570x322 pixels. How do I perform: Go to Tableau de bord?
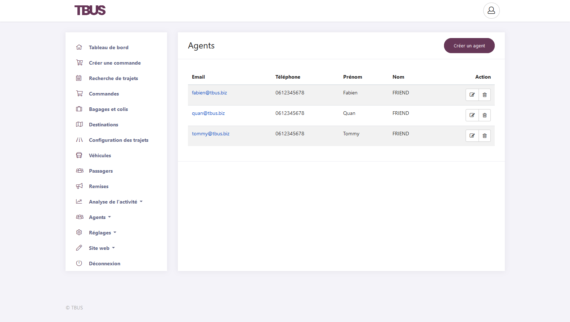(x=108, y=47)
